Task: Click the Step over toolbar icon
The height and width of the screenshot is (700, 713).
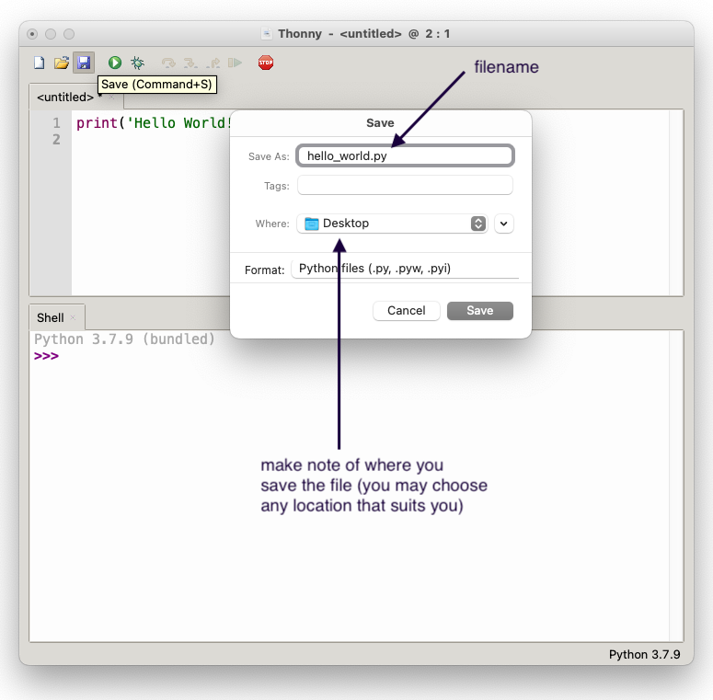Action: [x=168, y=63]
